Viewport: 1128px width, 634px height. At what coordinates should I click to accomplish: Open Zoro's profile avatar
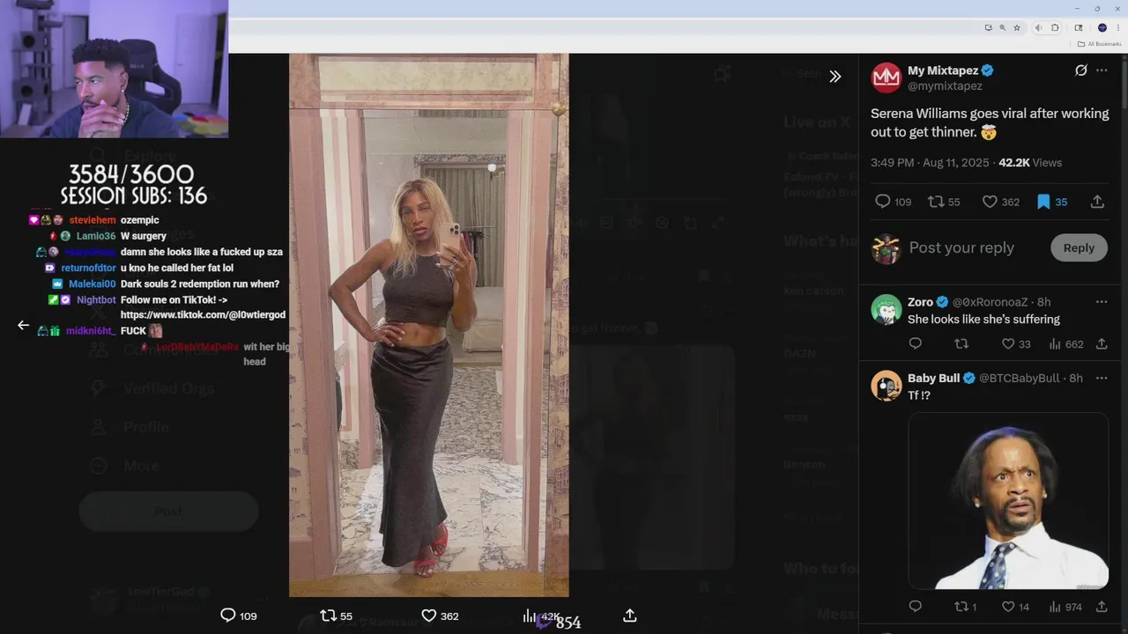point(886,309)
